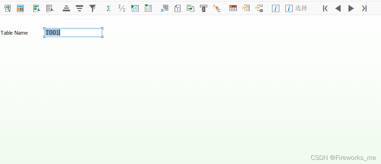Click the information icon labeled 选择
This screenshot has width=381, height=164.
click(296, 9)
